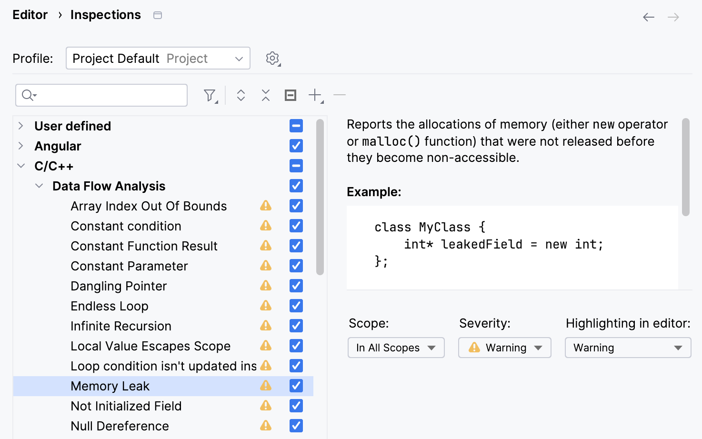Click the inspections search field
Viewport: 702px width, 439px height.
(x=110, y=95)
